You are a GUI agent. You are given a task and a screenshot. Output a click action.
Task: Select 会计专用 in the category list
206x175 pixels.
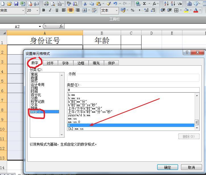[x=38, y=85]
